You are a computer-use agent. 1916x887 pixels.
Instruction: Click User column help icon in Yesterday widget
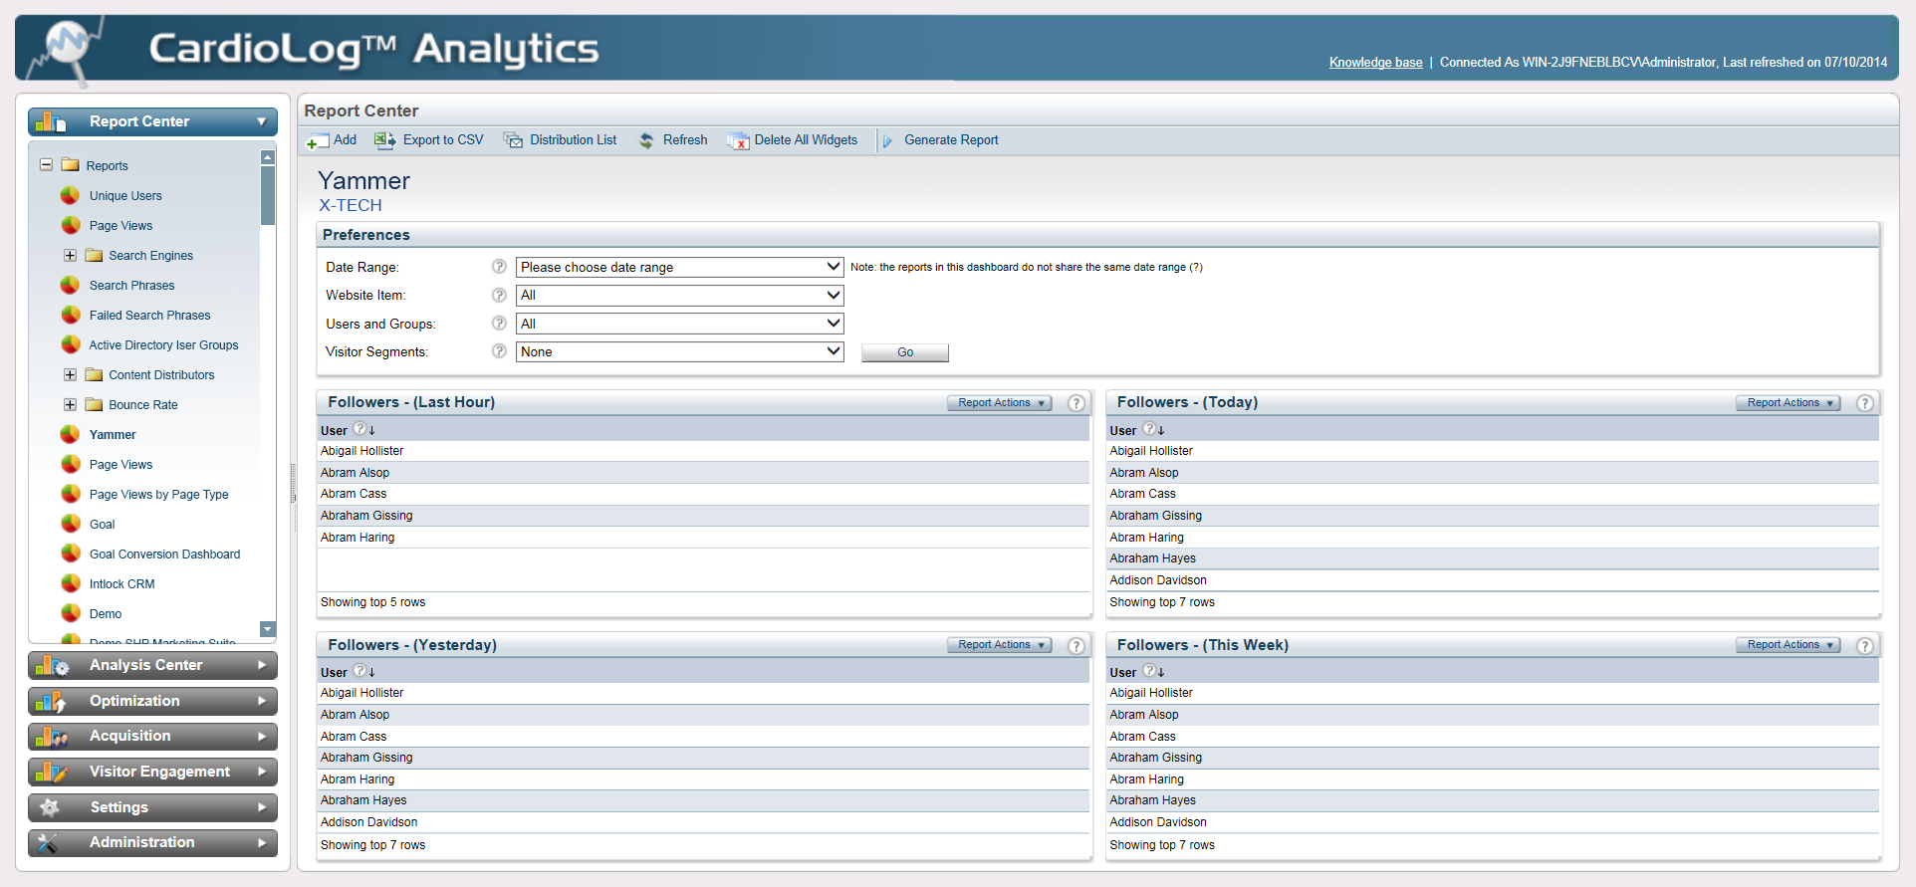(x=359, y=671)
